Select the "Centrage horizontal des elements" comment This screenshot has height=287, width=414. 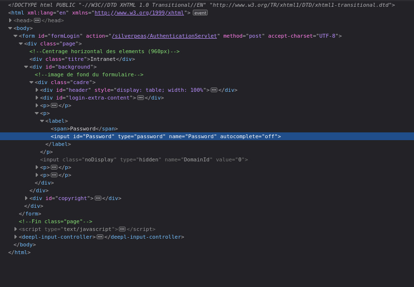[104, 52]
